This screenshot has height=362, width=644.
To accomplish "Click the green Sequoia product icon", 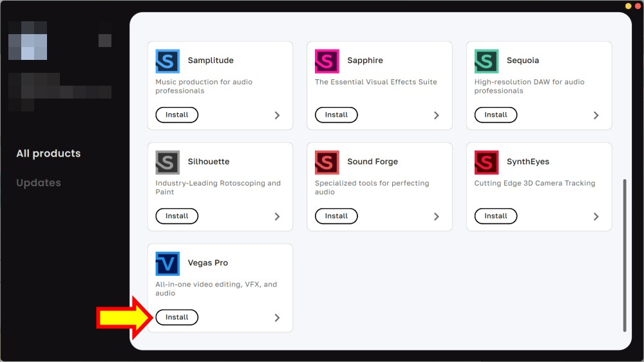I will coord(486,61).
